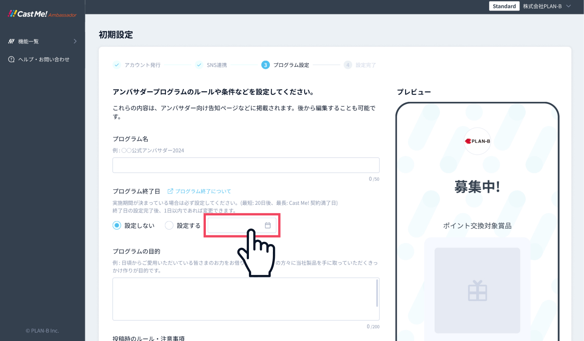
Task: Open the プログラム終了について link
Action: (x=203, y=191)
